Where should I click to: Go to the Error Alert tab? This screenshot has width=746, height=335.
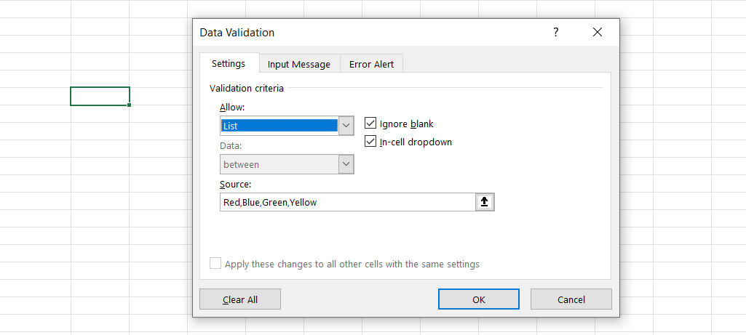click(371, 64)
